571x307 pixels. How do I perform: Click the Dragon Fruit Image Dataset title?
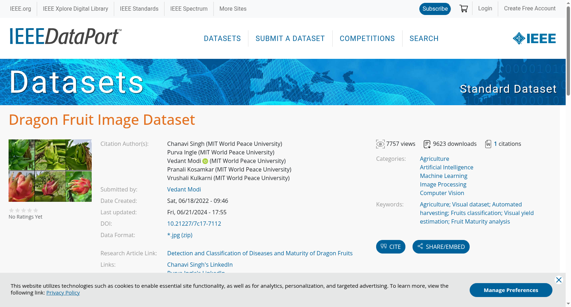coord(102,120)
